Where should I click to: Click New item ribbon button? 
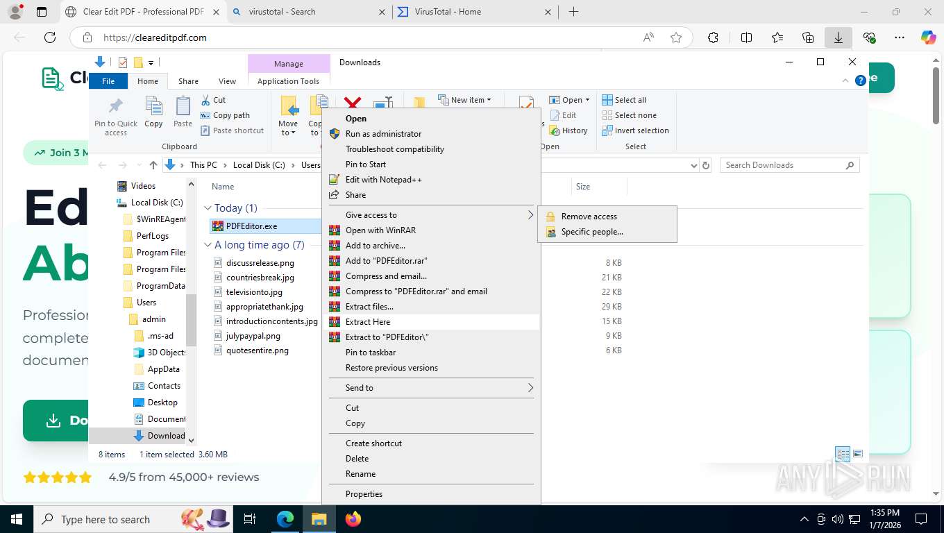pos(464,100)
